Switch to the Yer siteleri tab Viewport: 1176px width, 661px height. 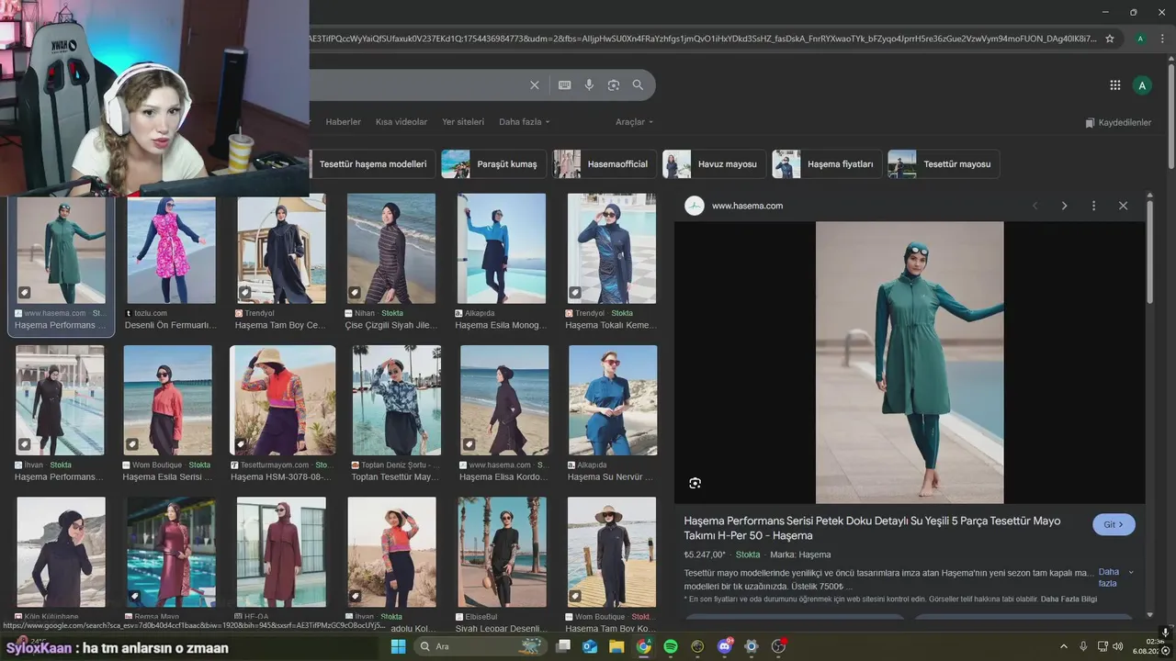click(x=463, y=122)
